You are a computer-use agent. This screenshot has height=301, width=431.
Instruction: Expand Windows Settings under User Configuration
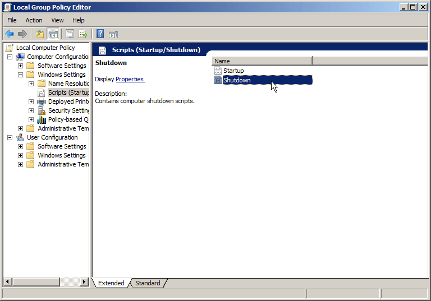click(20, 155)
